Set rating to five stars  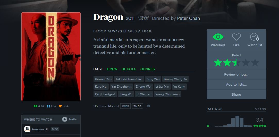(255, 63)
